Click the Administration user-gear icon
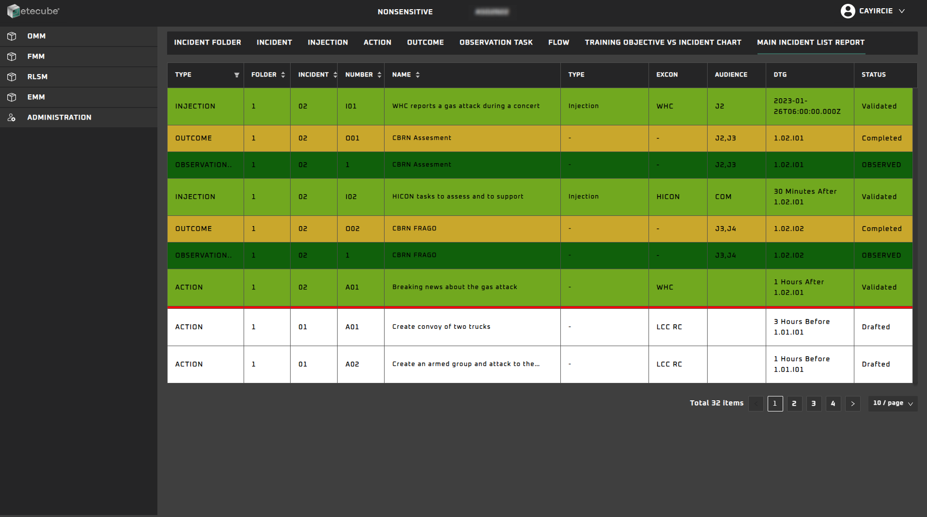The image size is (927, 517). pyautogui.click(x=12, y=118)
